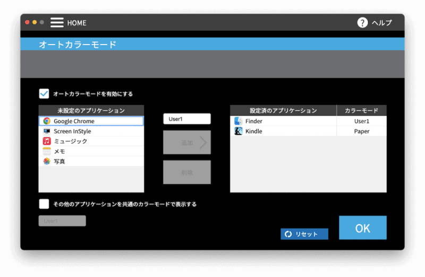This screenshot has height=277, width=425.
Task: Click the help question mark icon
Action: (362, 23)
